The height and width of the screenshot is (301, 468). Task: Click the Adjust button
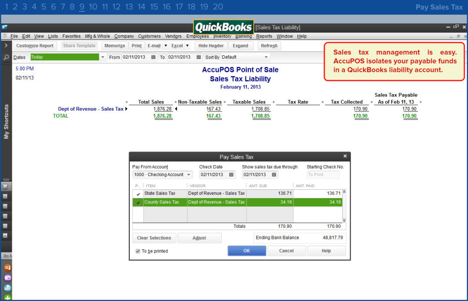[x=199, y=238]
